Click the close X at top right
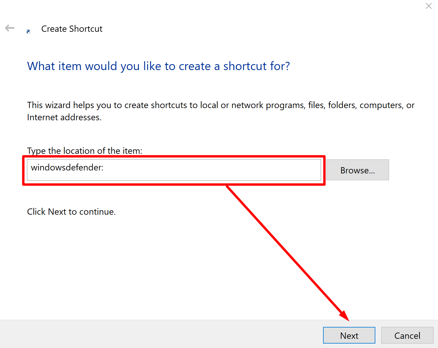Image resolution: width=438 pixels, height=348 pixels. [428, 6]
